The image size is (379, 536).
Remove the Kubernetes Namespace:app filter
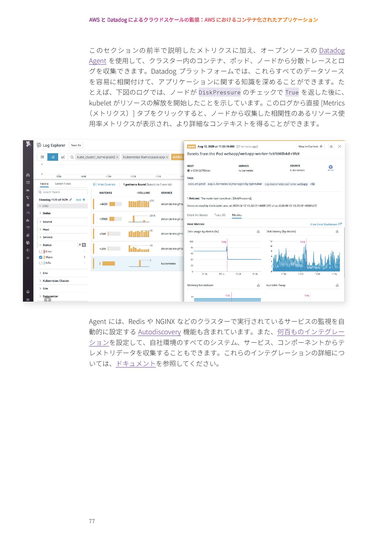coord(167,157)
